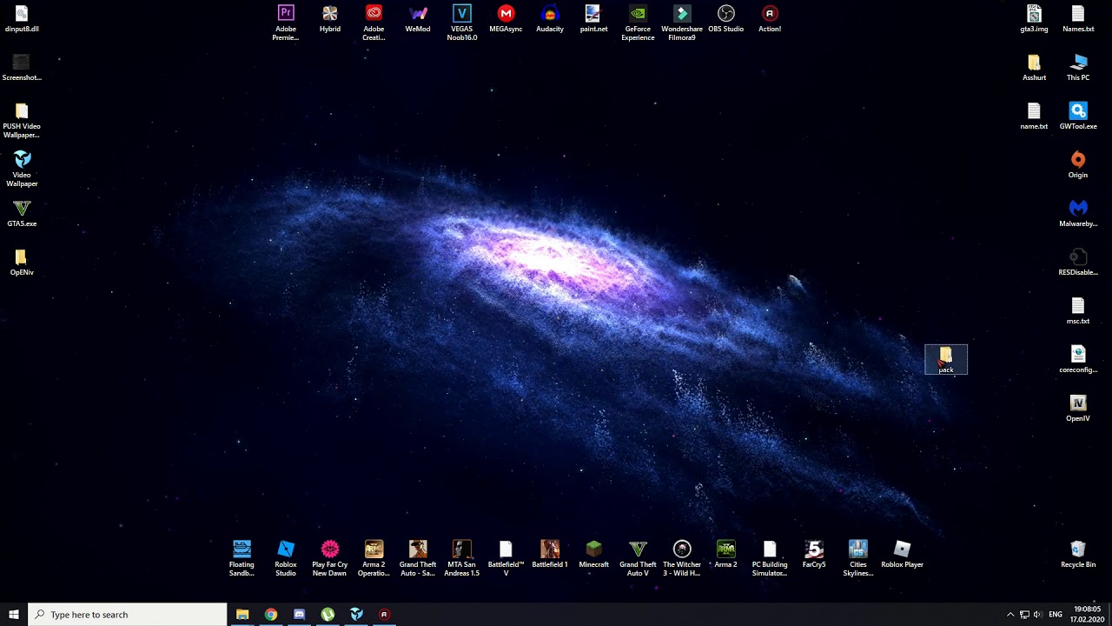Open uTorrent from the taskbar
1112x626 pixels.
click(328, 615)
